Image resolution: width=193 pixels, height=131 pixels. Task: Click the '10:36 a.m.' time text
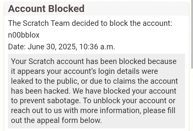click(x=97, y=47)
